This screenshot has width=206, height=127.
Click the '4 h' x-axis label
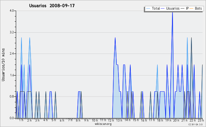45,120
